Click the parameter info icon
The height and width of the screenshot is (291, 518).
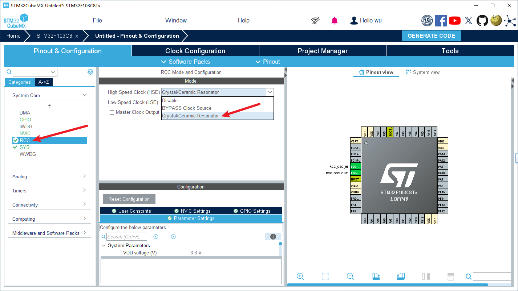coord(273,237)
